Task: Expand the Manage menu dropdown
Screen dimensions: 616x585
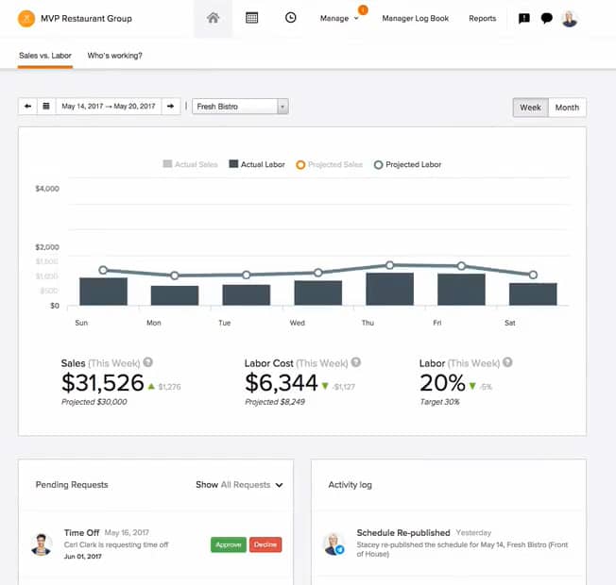Action: 339,19
